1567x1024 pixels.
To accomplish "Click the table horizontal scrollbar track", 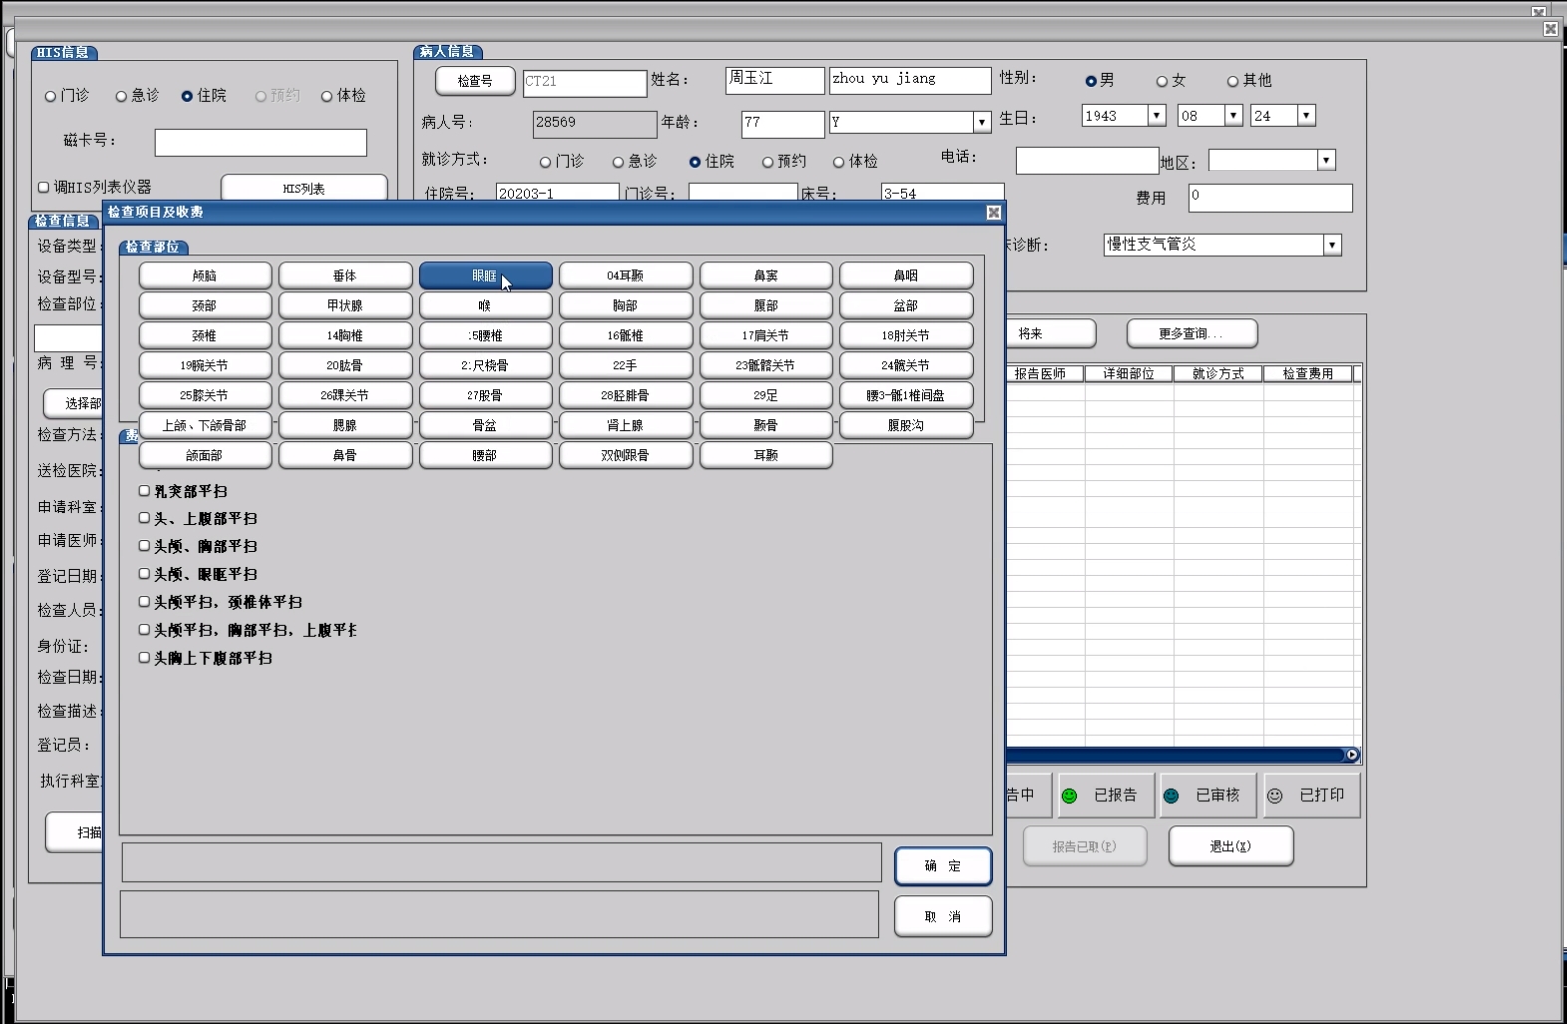I will pyautogui.click(x=1175, y=755).
